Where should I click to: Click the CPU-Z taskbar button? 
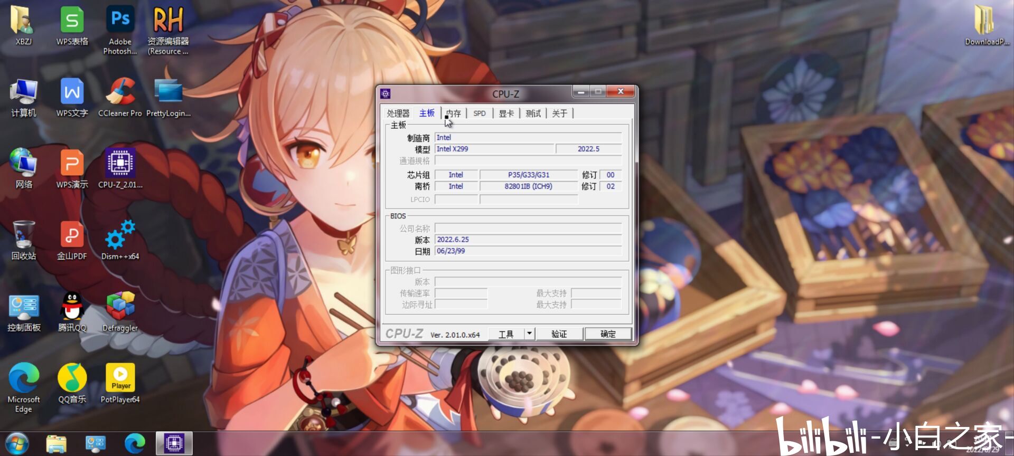tap(174, 444)
